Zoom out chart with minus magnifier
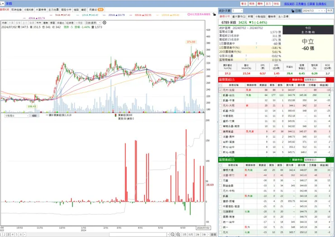Screen dimensions: 335x237 pyautogui.click(x=172, y=234)
